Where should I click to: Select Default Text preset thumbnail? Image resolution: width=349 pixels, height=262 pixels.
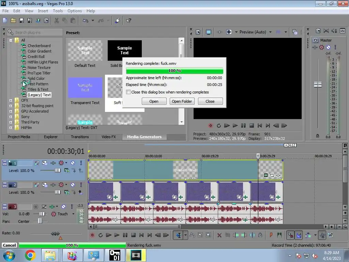(85, 50)
